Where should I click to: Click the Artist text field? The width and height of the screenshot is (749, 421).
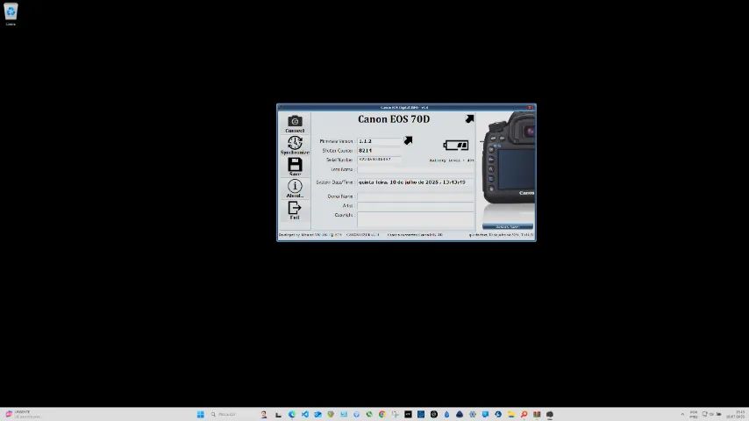coord(415,206)
